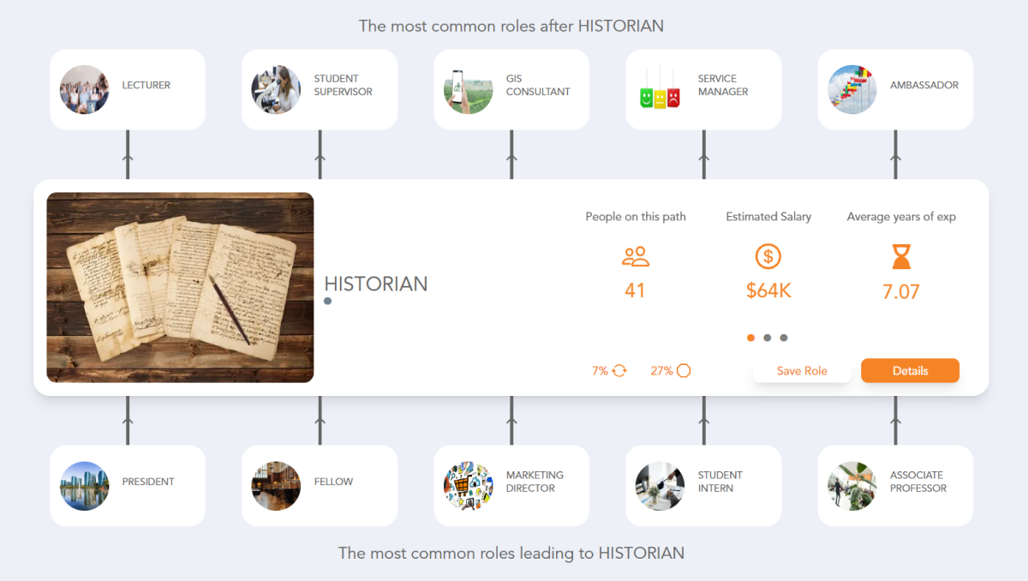Activate the third pagination dot
1028x581 pixels.
784,338
